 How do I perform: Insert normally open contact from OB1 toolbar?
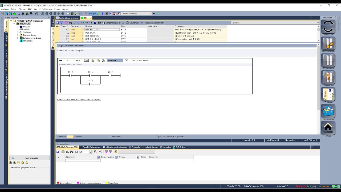pos(91,23)
